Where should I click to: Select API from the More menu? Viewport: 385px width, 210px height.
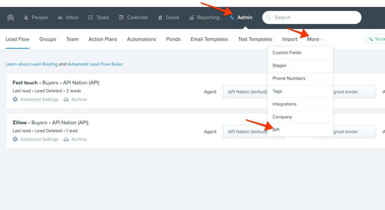coord(276,130)
